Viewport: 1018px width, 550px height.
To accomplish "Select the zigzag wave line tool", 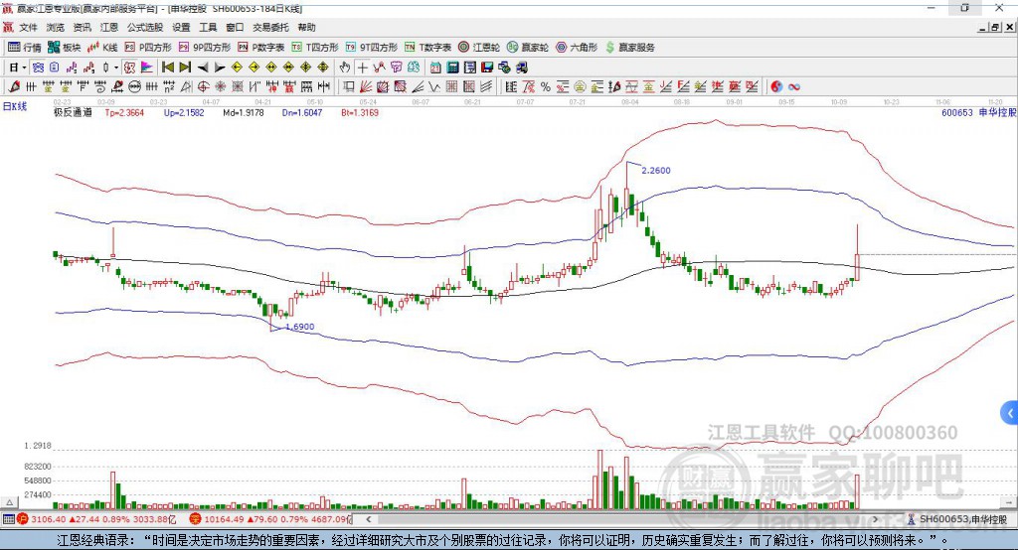I will click(434, 87).
